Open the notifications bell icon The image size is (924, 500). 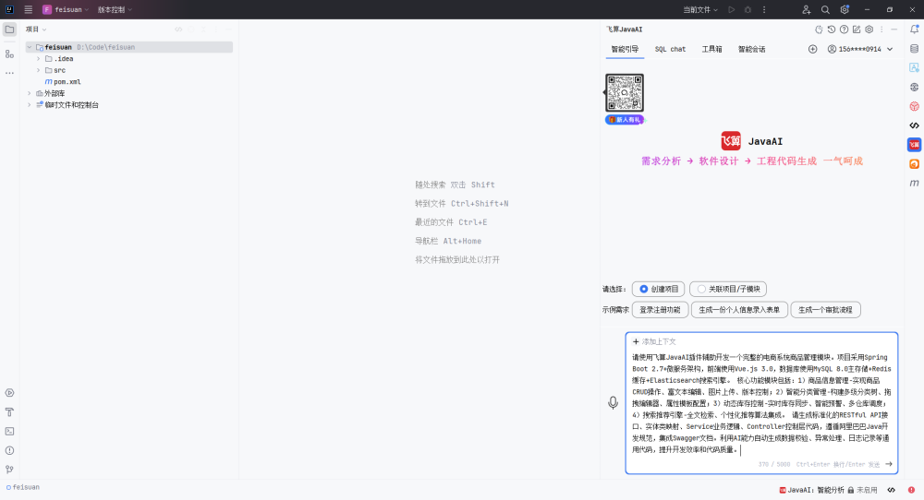914,30
